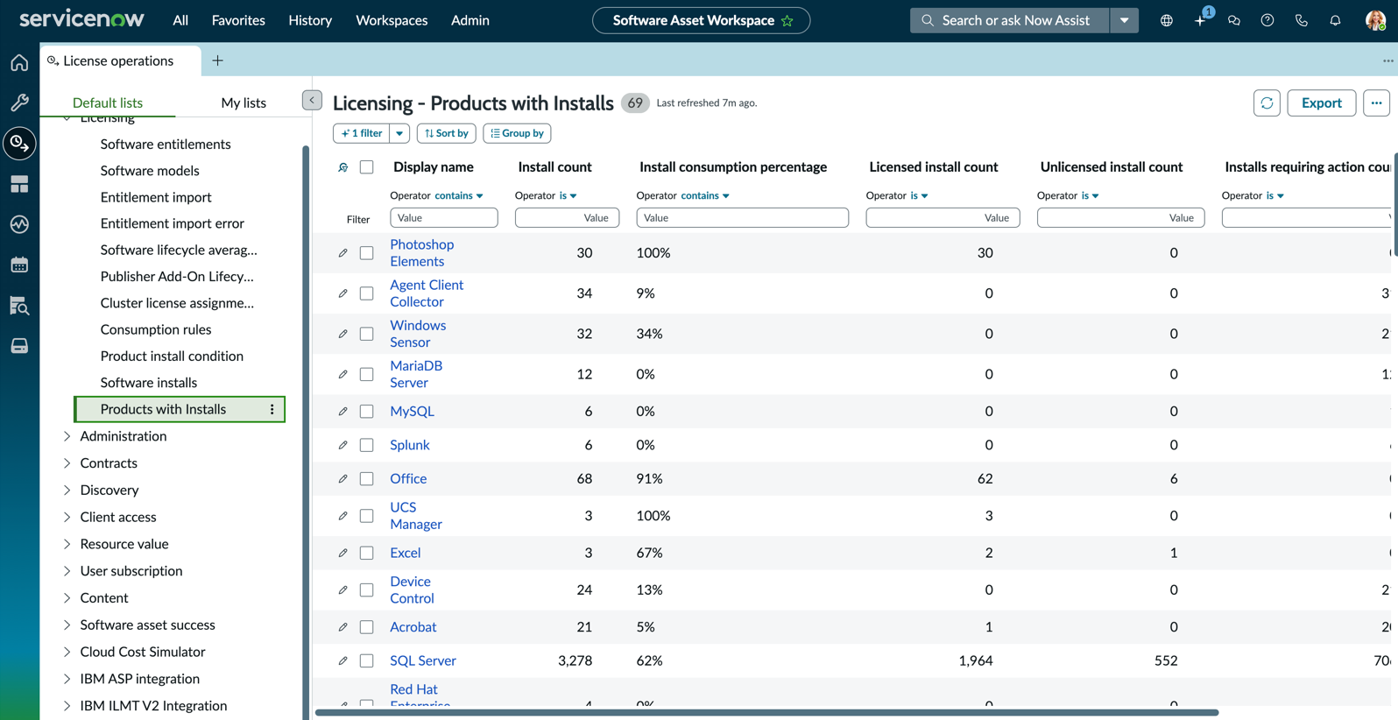1398x720 pixels.
Task: Check the Photoshop Elements row checkbox
Action: pos(366,253)
